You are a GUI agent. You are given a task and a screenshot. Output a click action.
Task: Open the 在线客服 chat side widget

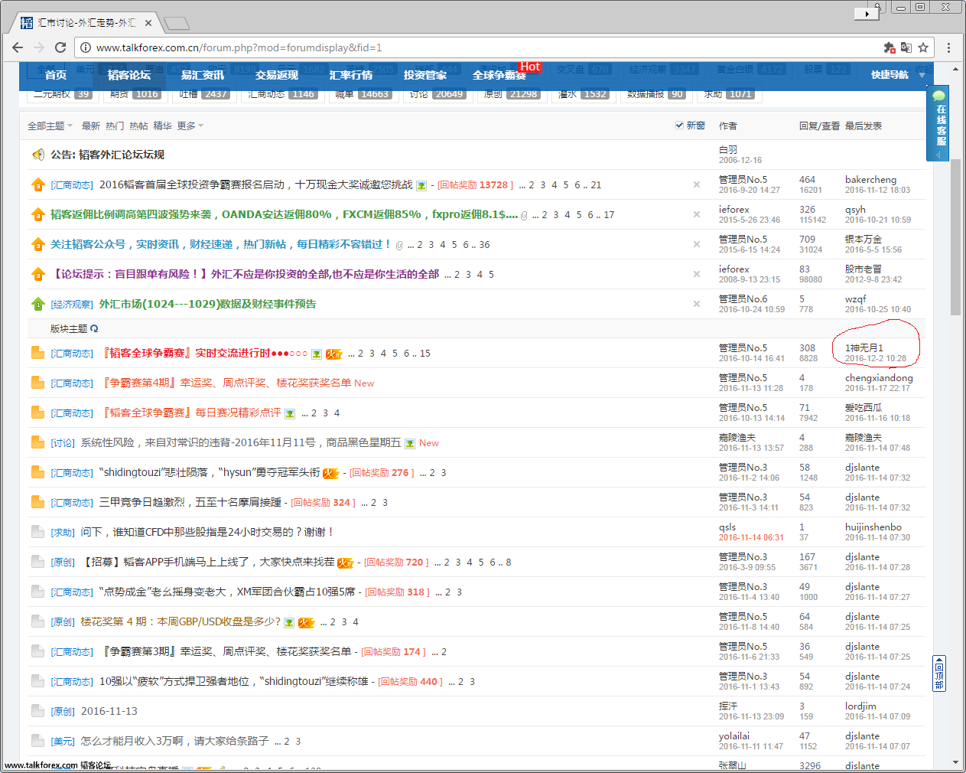(939, 122)
